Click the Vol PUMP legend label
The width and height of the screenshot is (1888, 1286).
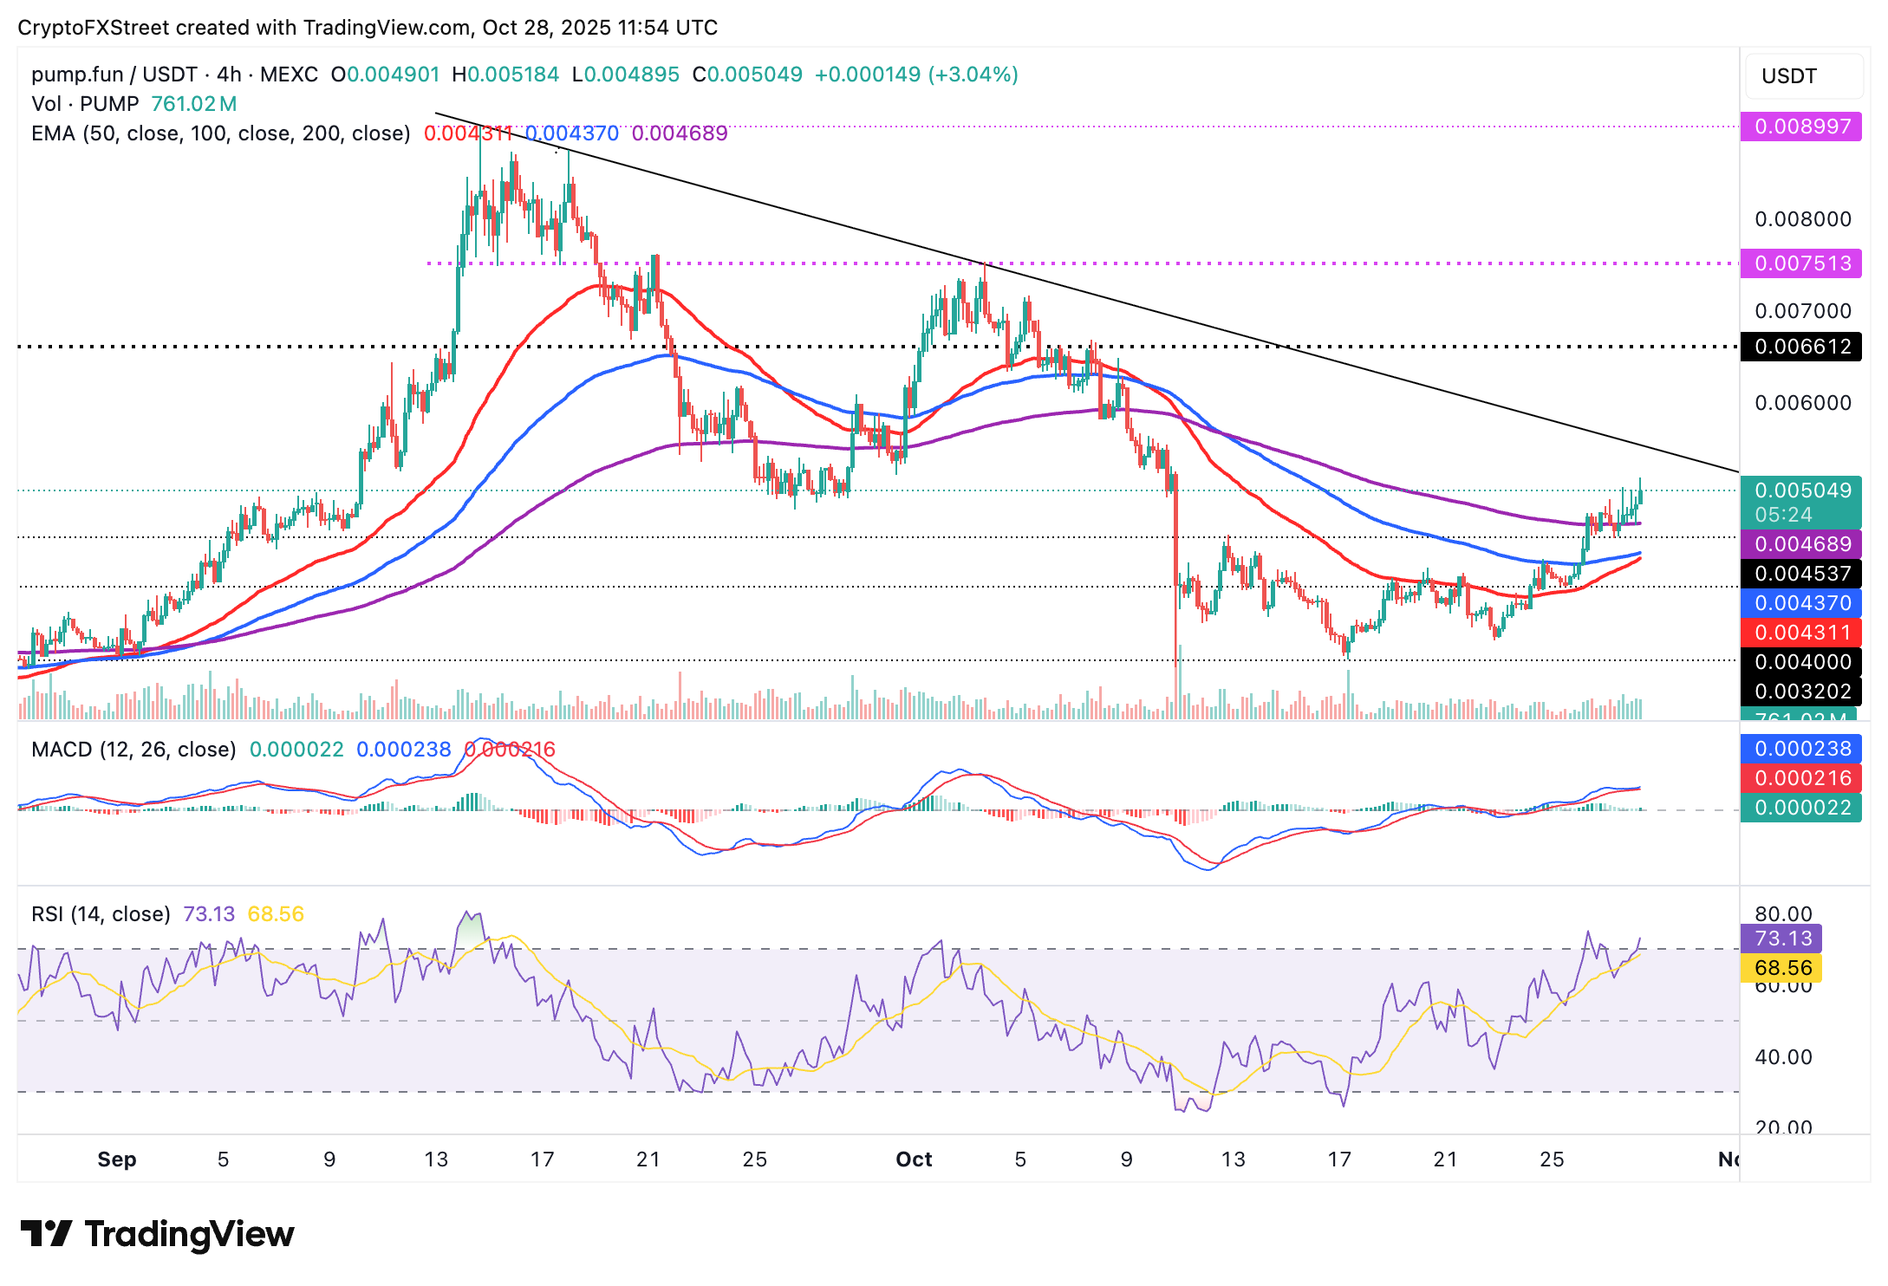pyautogui.click(x=85, y=104)
